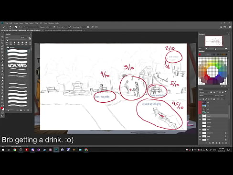This screenshot has height=175, width=233.
Task: Select the Rectangular Marquee tool
Action: pos(2,40)
